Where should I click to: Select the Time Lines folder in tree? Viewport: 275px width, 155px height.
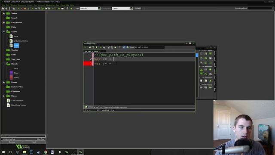(x=15, y=59)
